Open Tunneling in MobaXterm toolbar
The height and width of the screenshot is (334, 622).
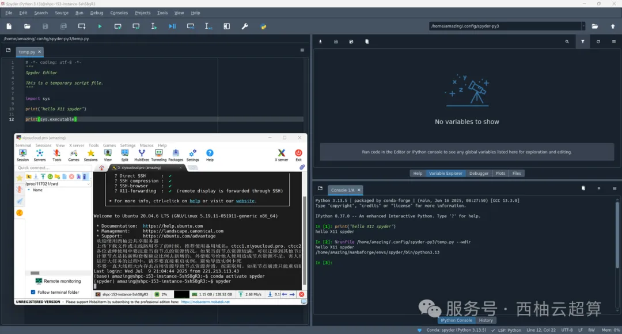pyautogui.click(x=159, y=155)
